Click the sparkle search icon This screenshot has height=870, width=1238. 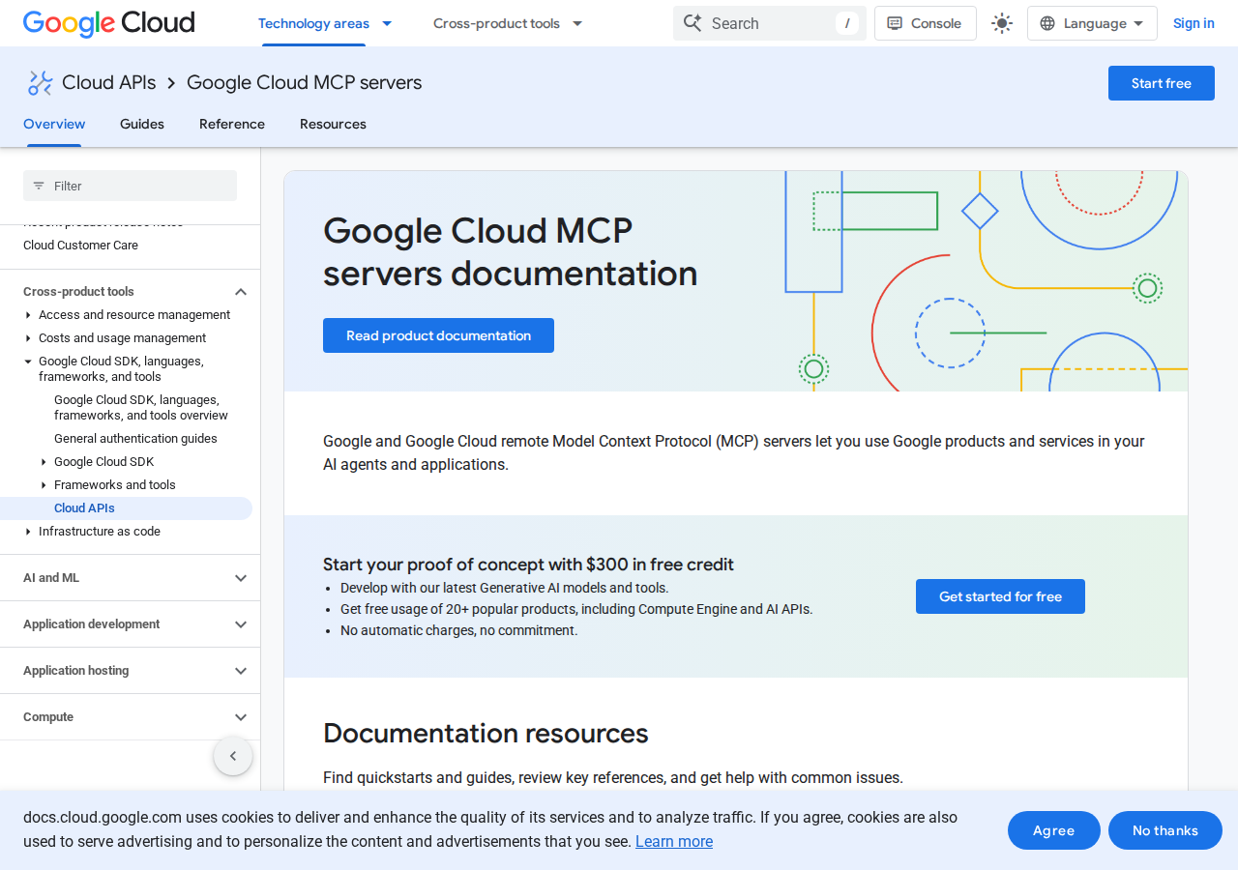[x=693, y=23]
